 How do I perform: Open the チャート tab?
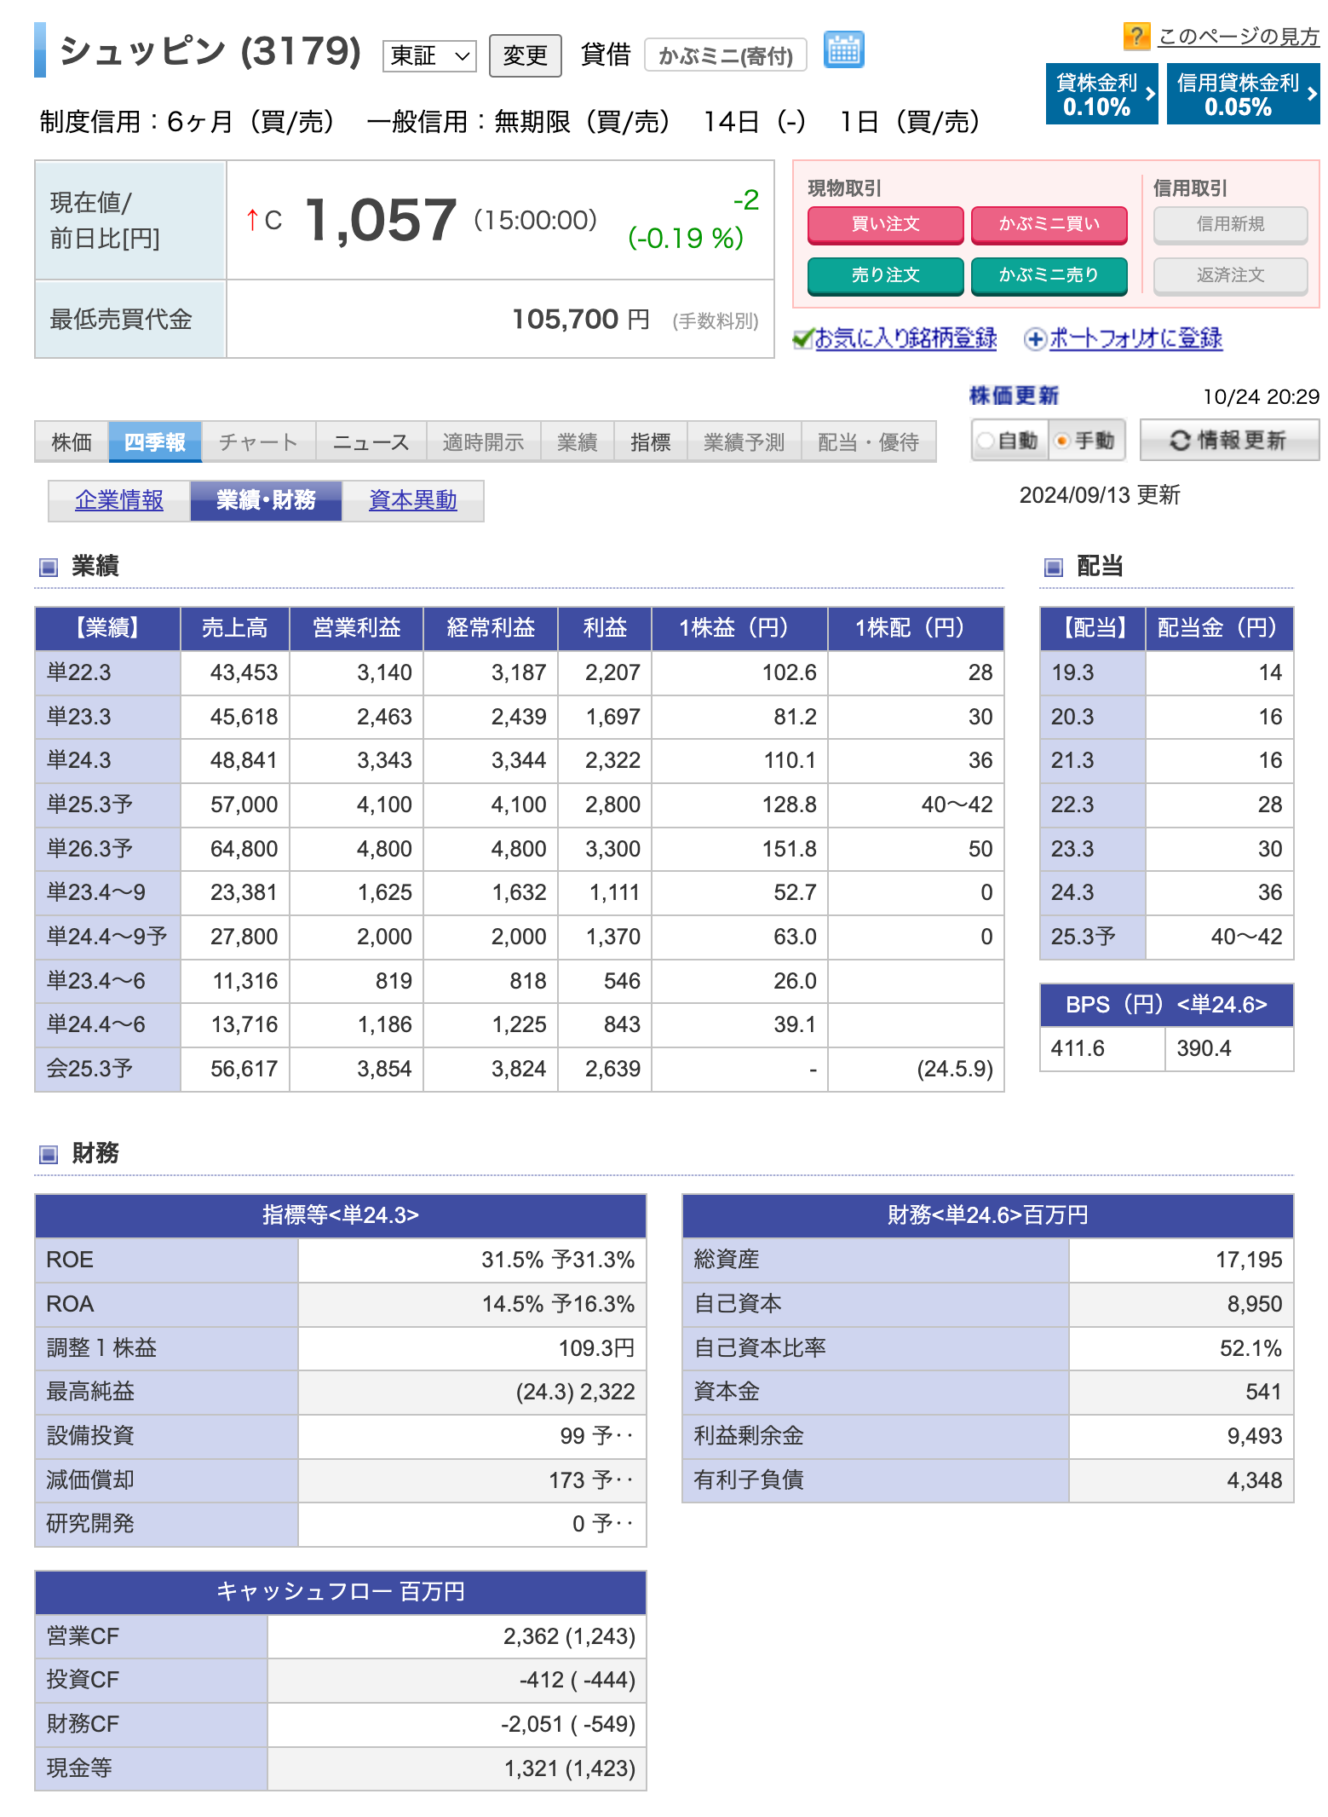259,441
